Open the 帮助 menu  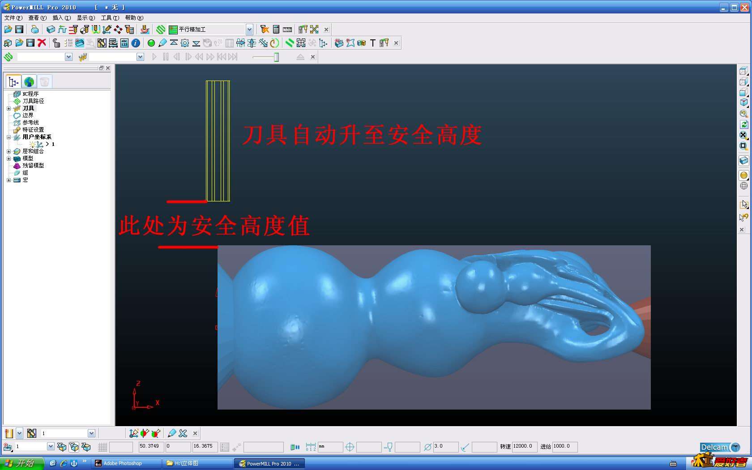pos(134,18)
